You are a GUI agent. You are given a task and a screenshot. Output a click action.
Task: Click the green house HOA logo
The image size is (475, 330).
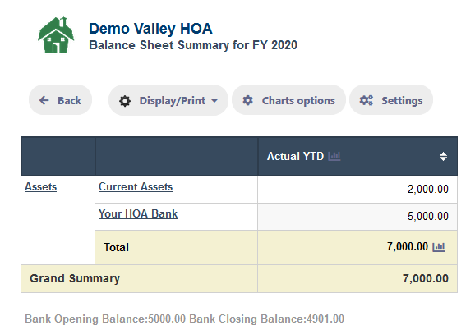tap(56, 34)
